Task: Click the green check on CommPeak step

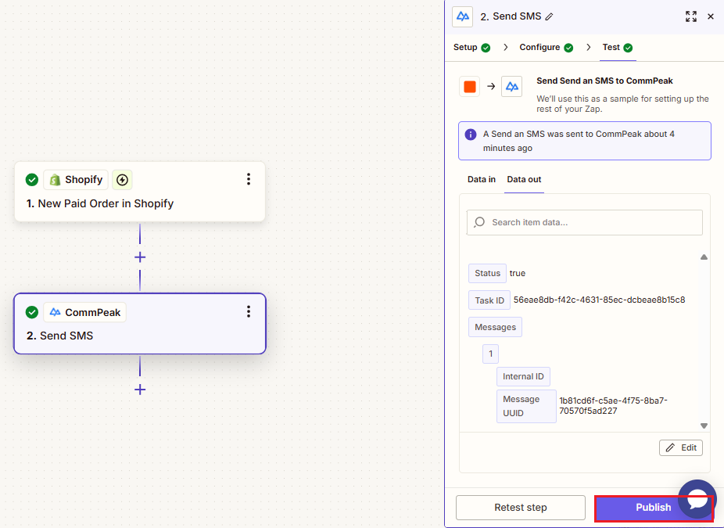Action: click(x=32, y=312)
